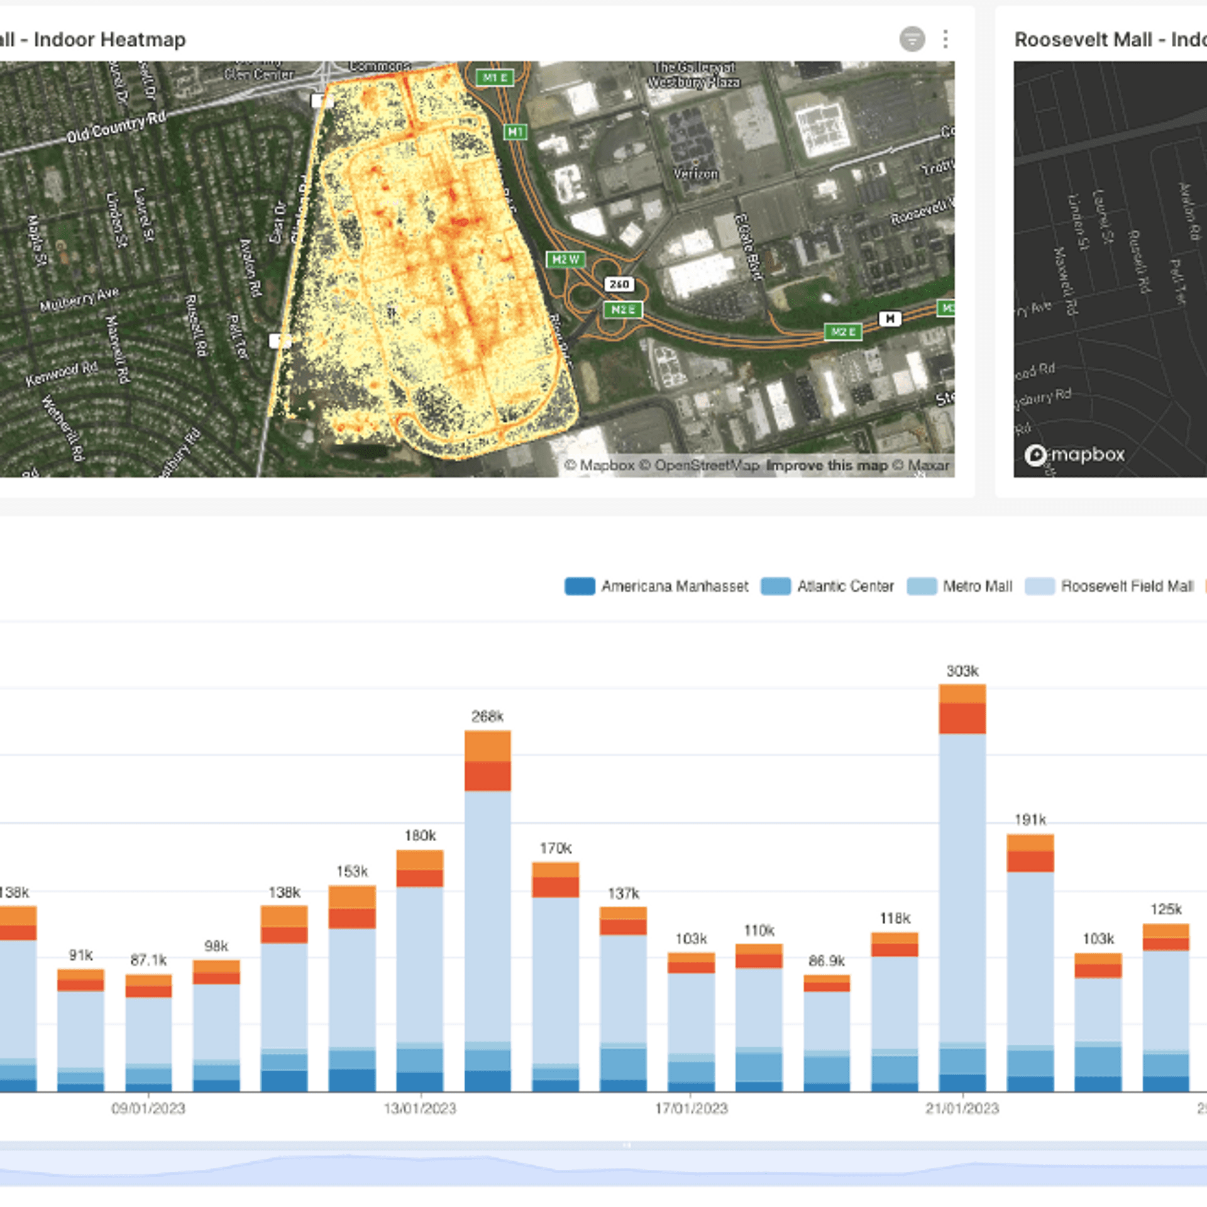The height and width of the screenshot is (1207, 1207).
Task: Click the 17/01/2023 axis label
Action: click(x=691, y=1108)
